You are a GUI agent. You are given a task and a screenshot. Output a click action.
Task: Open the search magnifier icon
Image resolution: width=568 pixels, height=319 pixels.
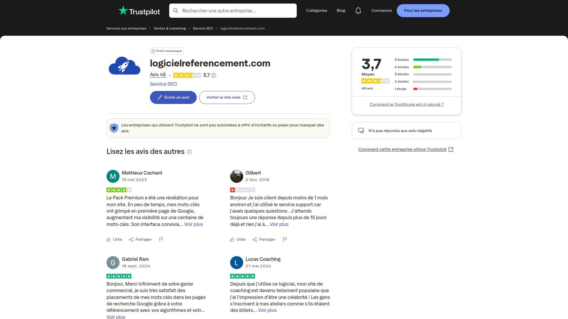click(176, 11)
